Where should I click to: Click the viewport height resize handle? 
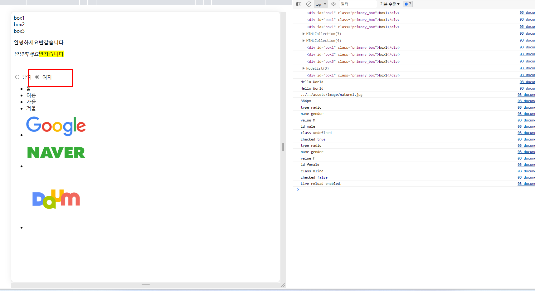pyautogui.click(x=146, y=285)
